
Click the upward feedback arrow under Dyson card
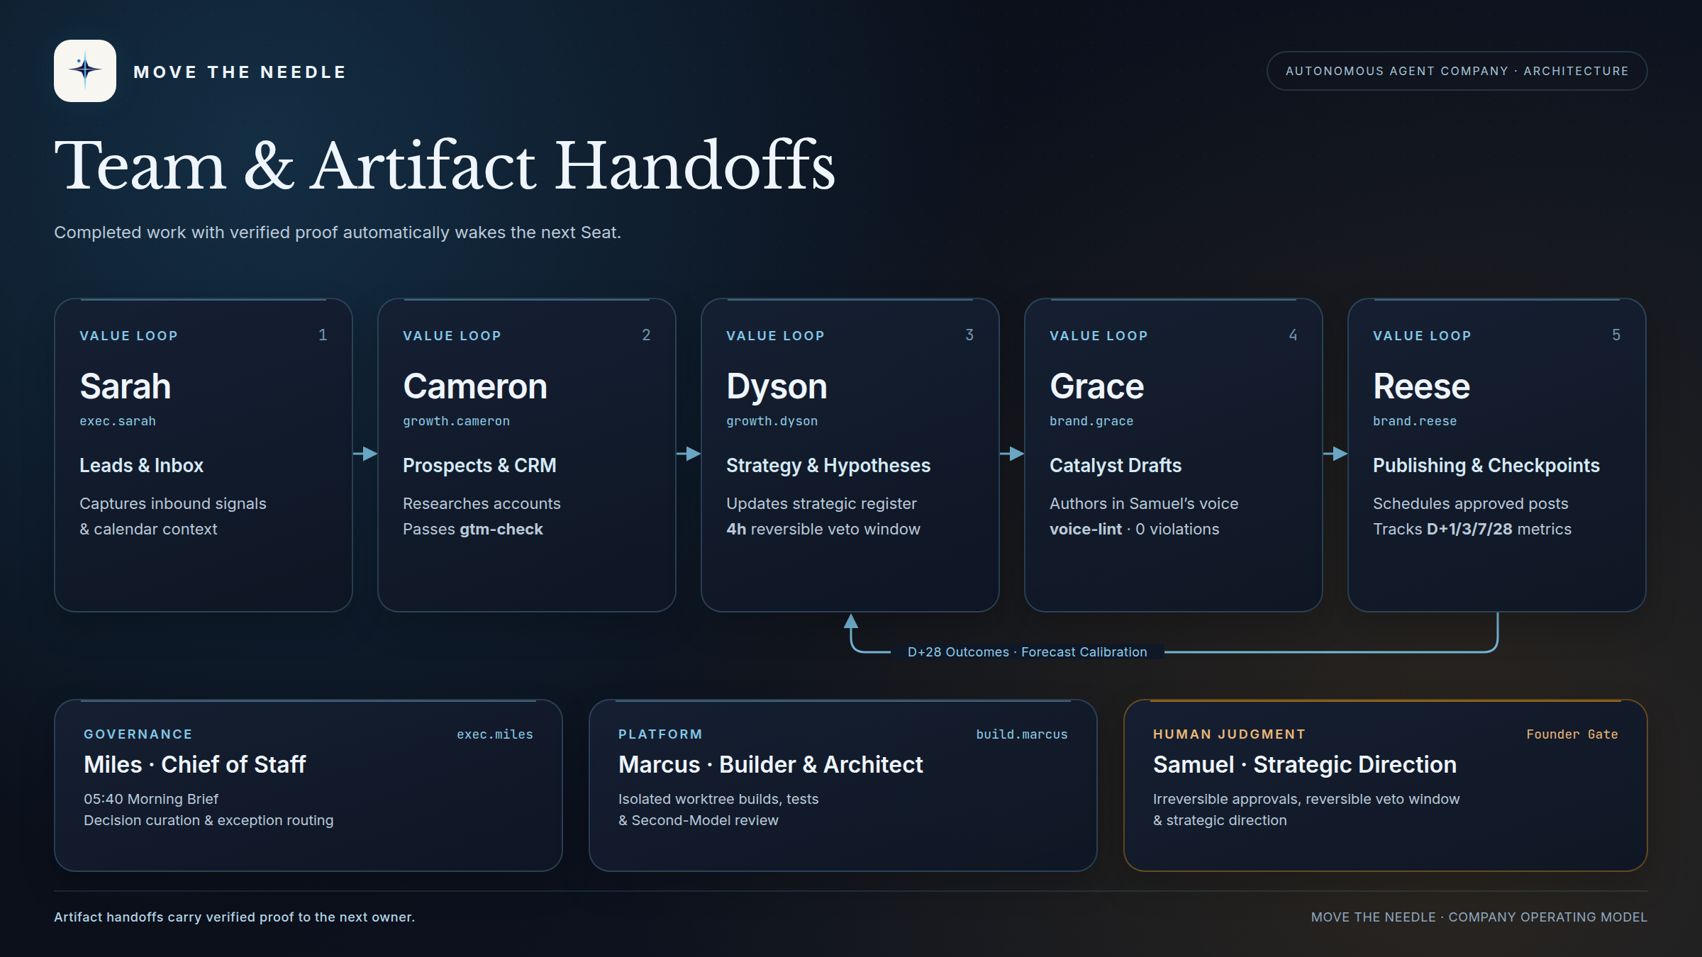tap(851, 622)
